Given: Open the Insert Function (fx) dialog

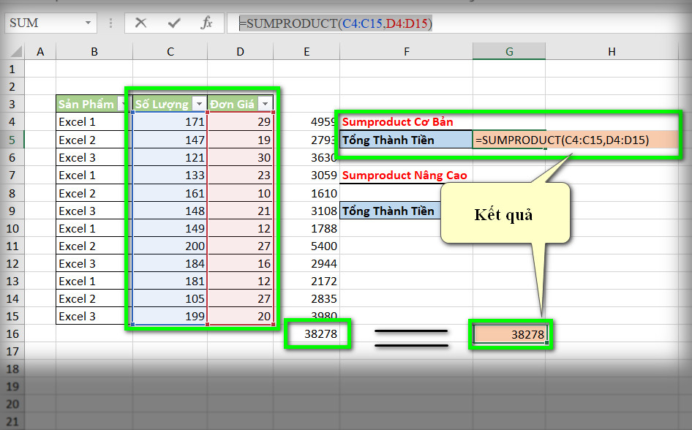Looking at the screenshot, I should (206, 23).
